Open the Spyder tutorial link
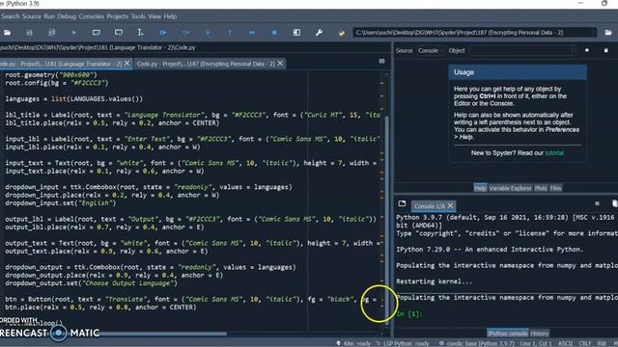Viewport: 618px width, 347px height. point(554,153)
